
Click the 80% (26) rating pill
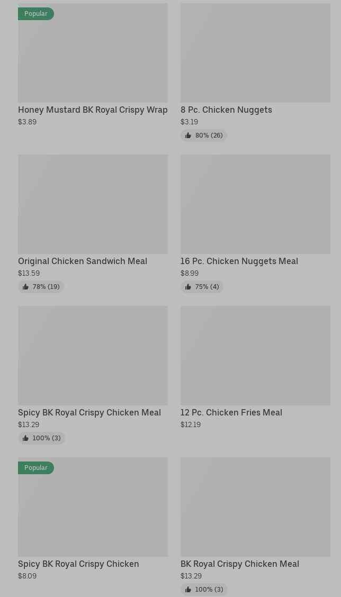[x=204, y=135]
